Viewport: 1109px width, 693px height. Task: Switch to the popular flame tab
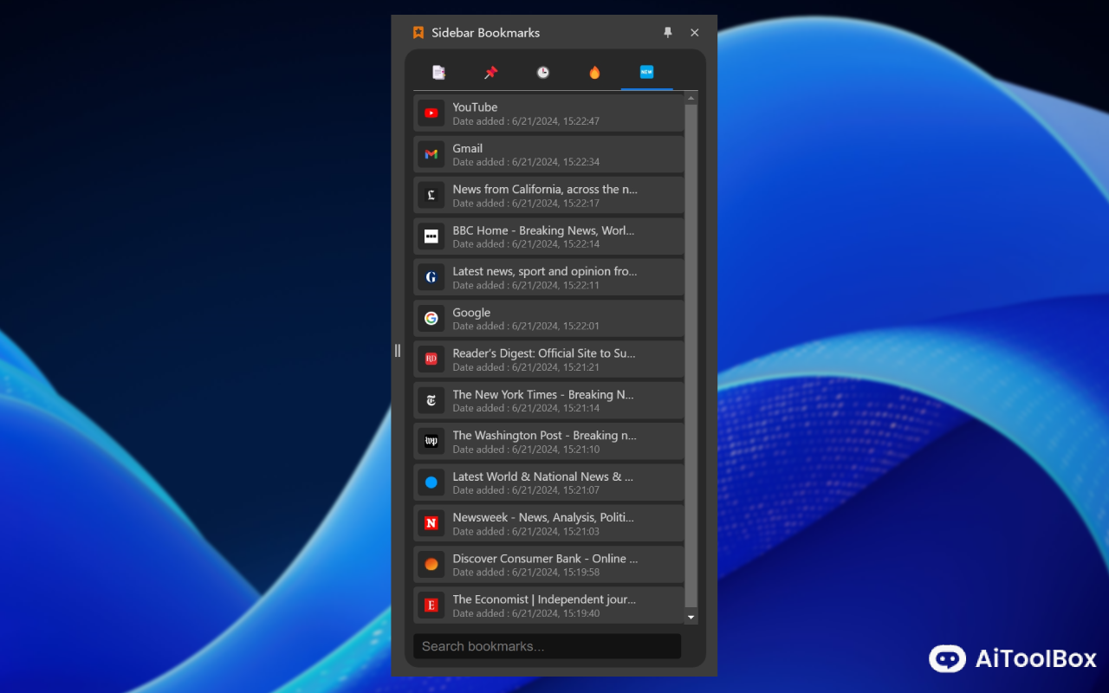594,73
